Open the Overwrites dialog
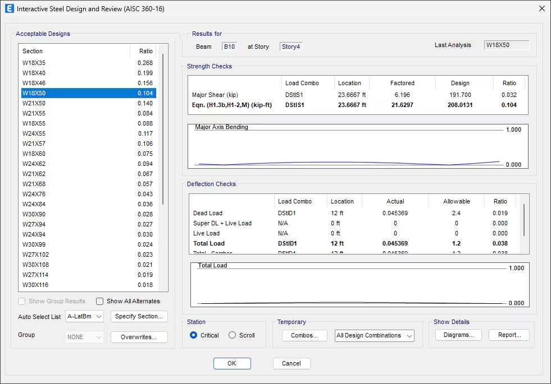The height and width of the screenshot is (384, 551). [x=139, y=337]
